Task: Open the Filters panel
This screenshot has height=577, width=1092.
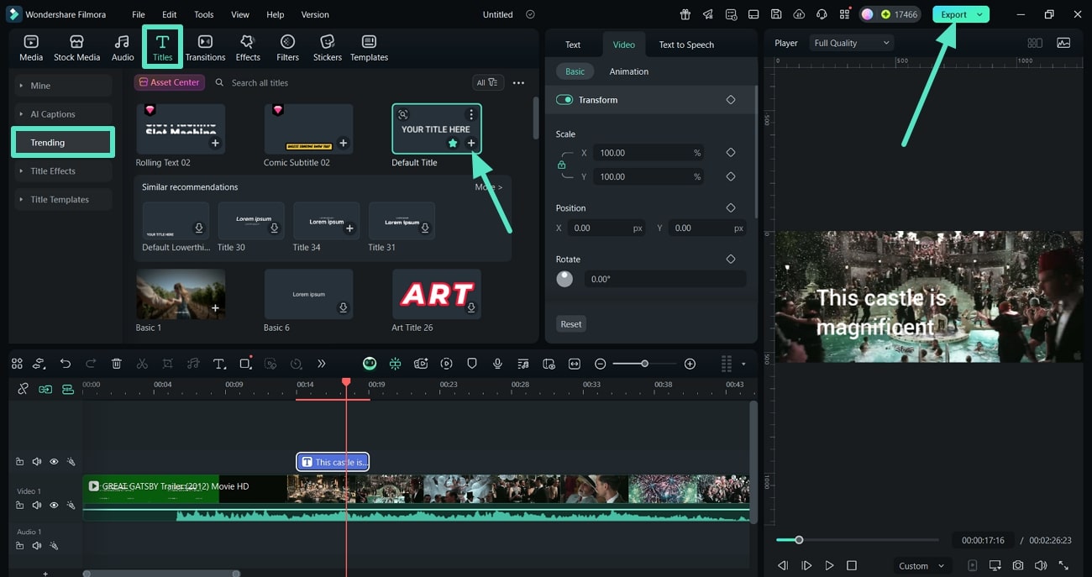Action: 287,48
